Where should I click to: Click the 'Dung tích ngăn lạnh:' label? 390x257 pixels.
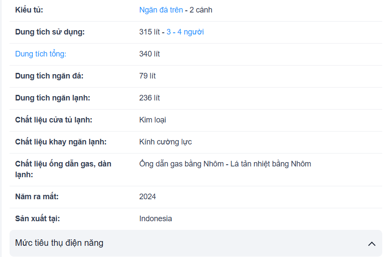(x=53, y=98)
